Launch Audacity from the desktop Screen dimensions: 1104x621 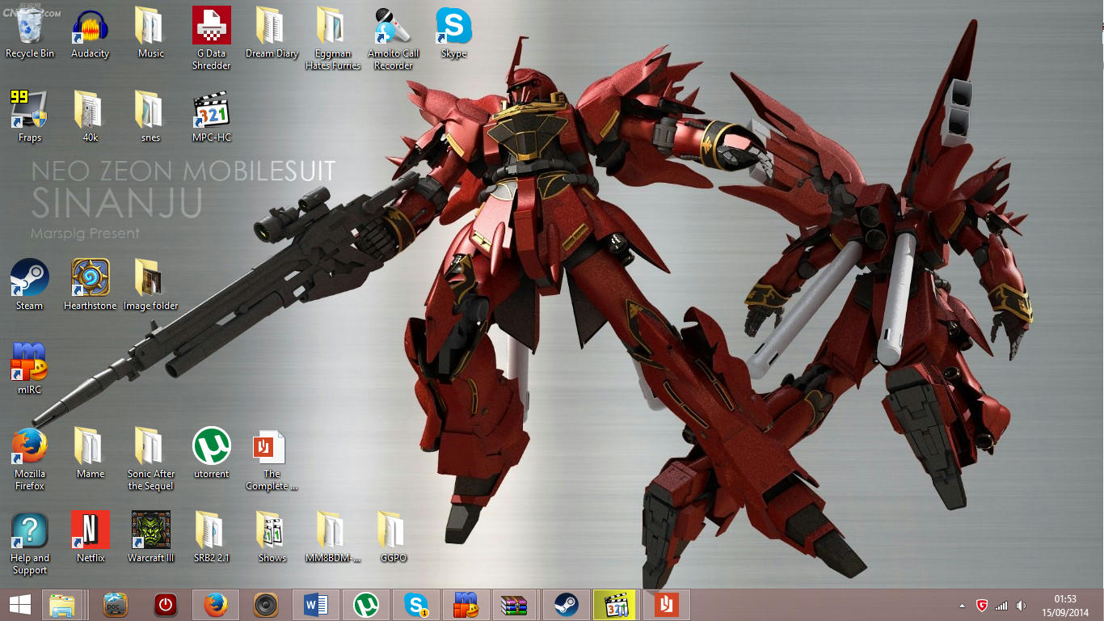[x=90, y=33]
